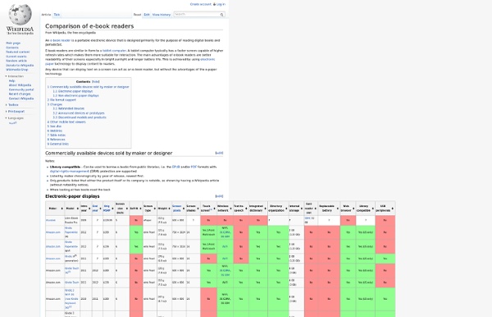The image size is (492, 317).
Task: Follow the 'tablet computer' link in intro
Action: coord(115,51)
